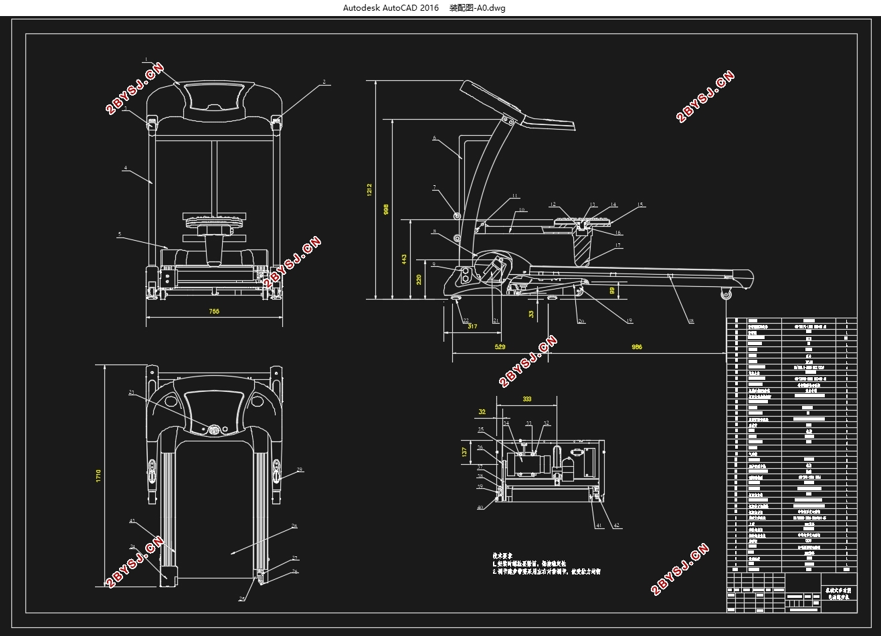Pick the 1212 overall height dimension
Image resolution: width=881 pixels, height=636 pixels.
point(369,191)
